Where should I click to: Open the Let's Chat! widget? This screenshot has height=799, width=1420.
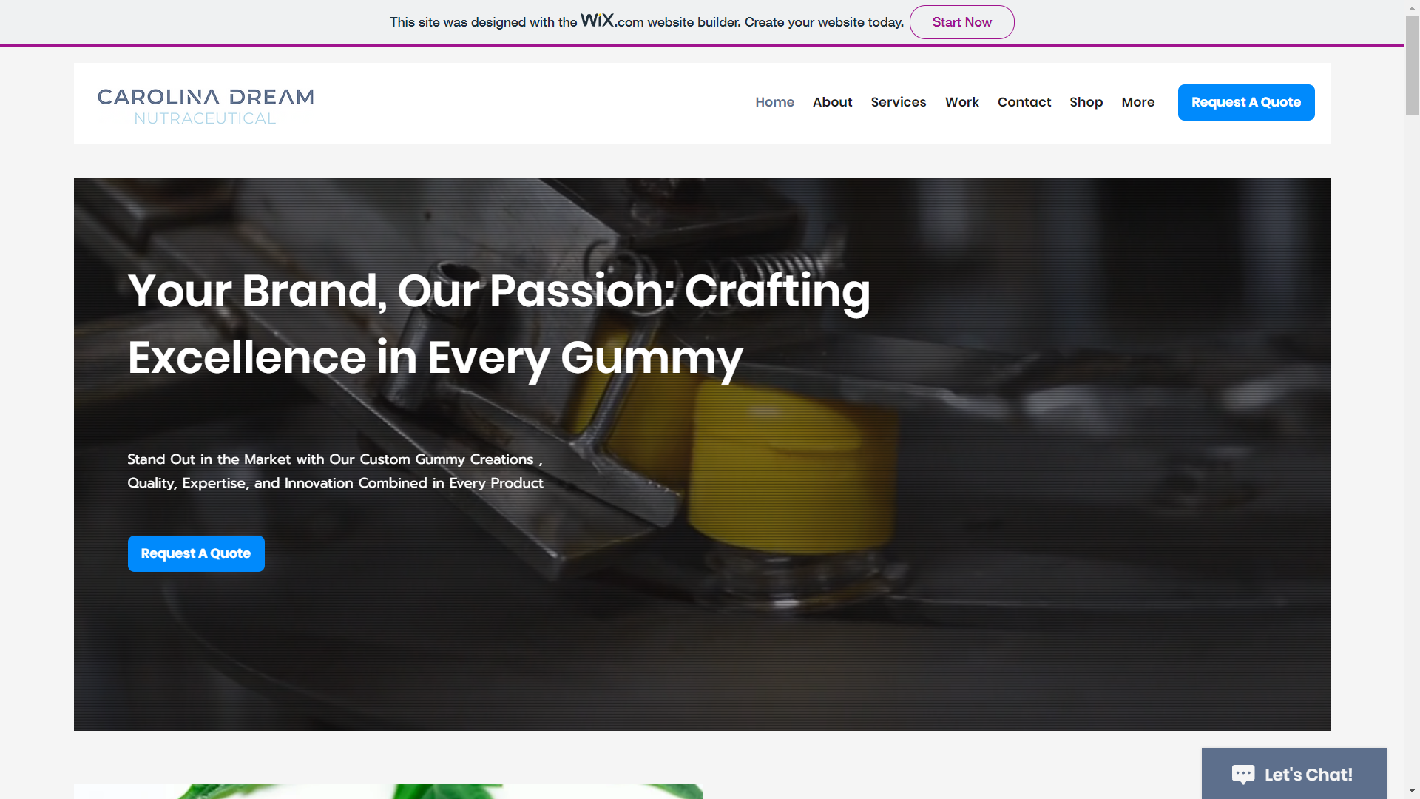click(1294, 774)
